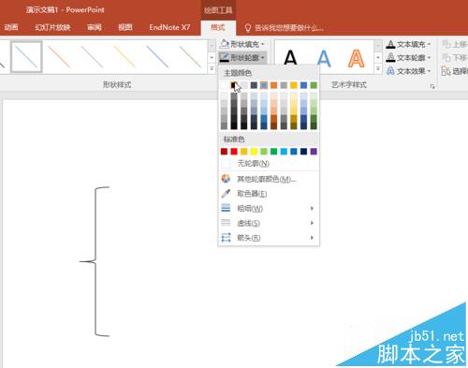The height and width of the screenshot is (368, 468).
Task: Click the arrows style icon
Action: (x=226, y=238)
